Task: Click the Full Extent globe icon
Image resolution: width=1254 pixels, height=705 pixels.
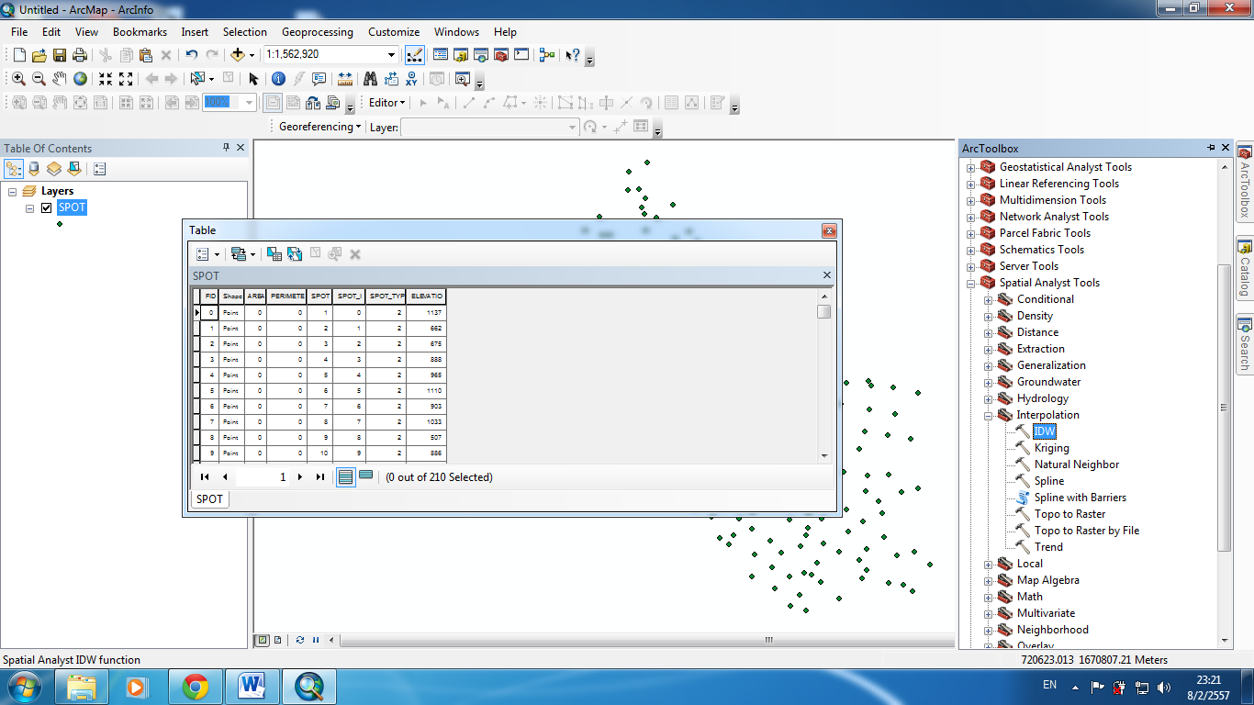Action: coord(79,79)
